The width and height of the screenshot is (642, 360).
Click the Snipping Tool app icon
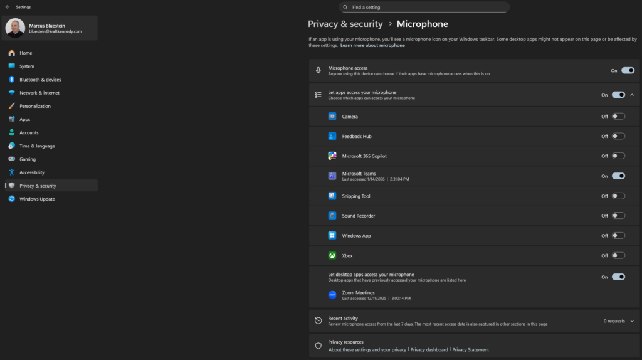332,196
